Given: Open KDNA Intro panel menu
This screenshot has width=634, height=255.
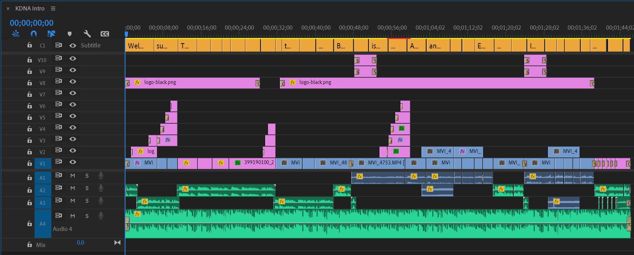Looking at the screenshot, I should [x=53, y=8].
